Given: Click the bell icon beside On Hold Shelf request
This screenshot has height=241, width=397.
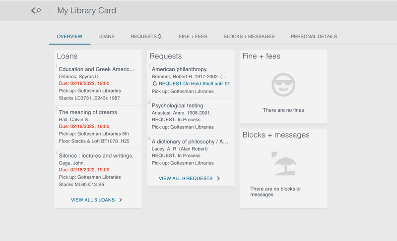Looking at the screenshot, I should pyautogui.click(x=155, y=84).
